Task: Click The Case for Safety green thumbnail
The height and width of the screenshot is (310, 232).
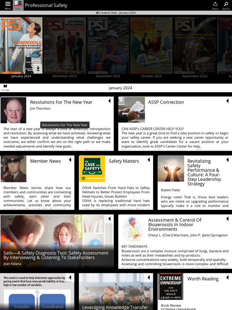Action: click(x=92, y=169)
